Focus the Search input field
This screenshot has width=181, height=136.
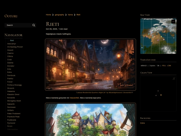(20, 25)
